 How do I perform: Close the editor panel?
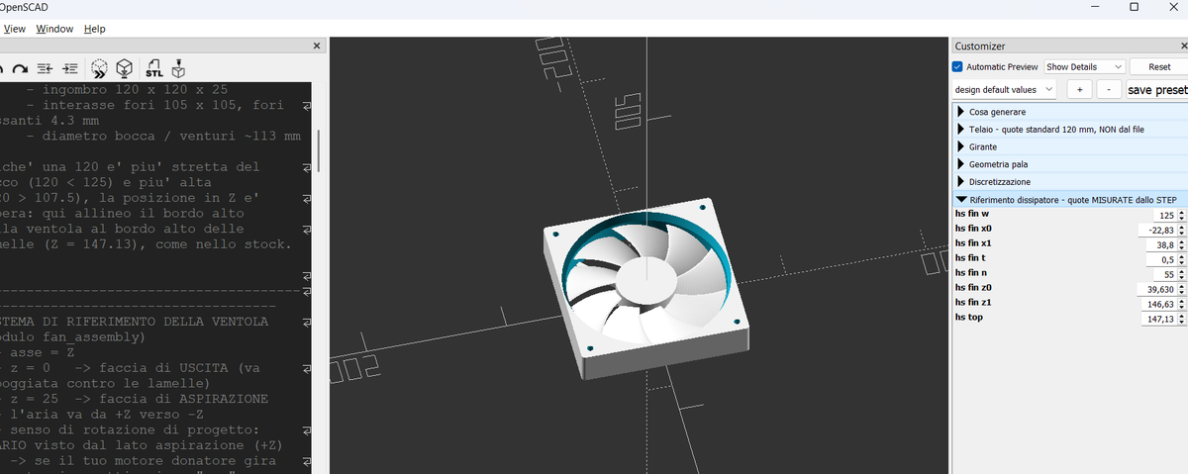[317, 46]
